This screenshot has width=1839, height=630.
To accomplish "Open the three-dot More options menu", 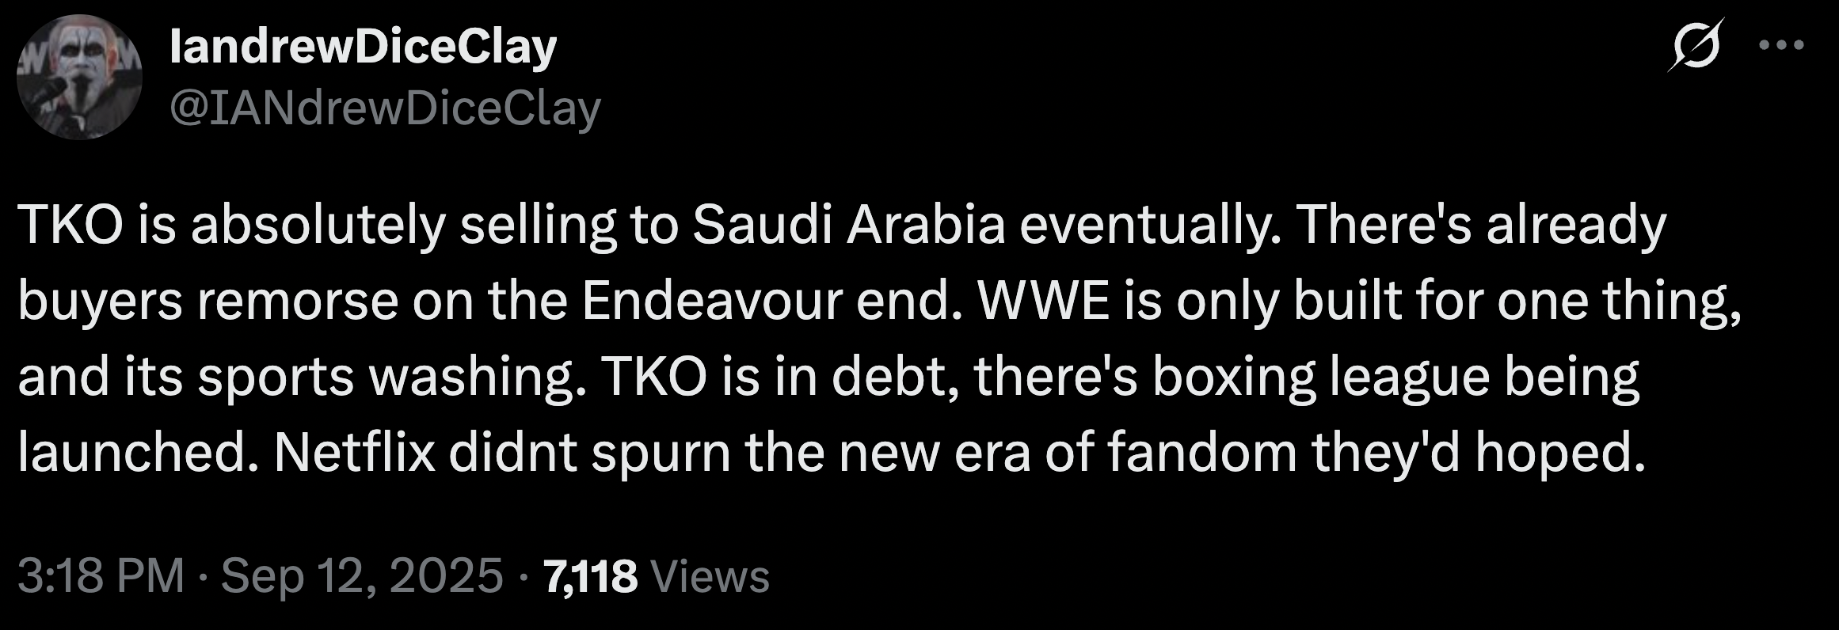I will click(1781, 46).
